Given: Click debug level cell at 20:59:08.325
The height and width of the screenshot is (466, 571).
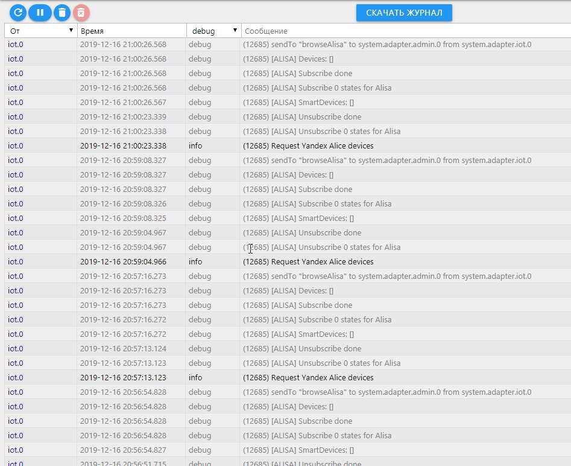Looking at the screenshot, I should tap(200, 219).
